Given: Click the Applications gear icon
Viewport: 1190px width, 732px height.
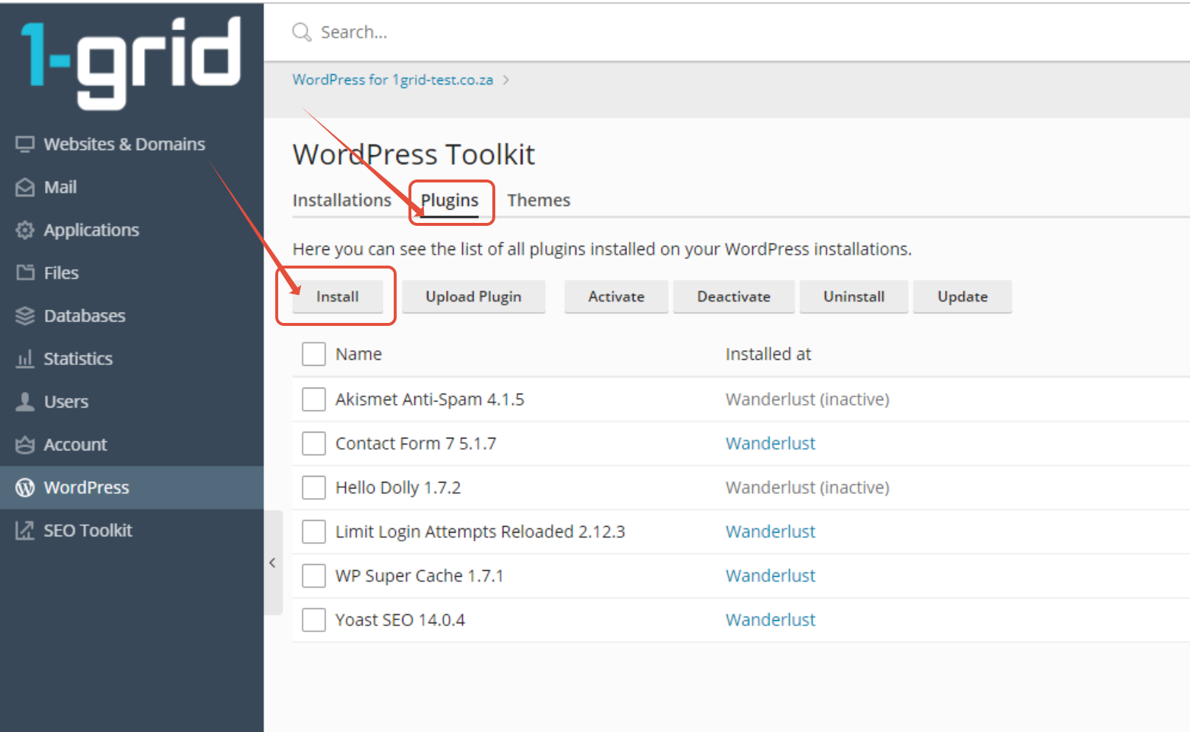Looking at the screenshot, I should [x=25, y=230].
